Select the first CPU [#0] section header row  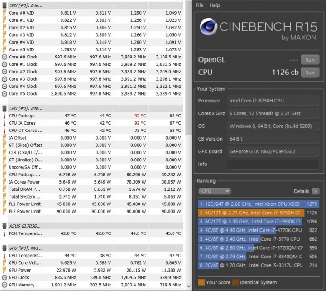pyautogui.click(x=92, y=5)
